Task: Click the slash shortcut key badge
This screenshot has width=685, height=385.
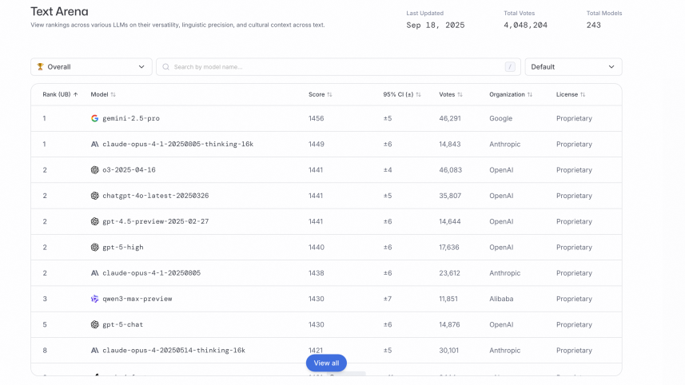Action: point(510,67)
